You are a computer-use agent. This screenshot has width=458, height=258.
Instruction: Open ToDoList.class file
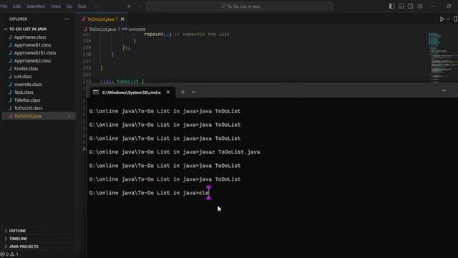click(29, 108)
